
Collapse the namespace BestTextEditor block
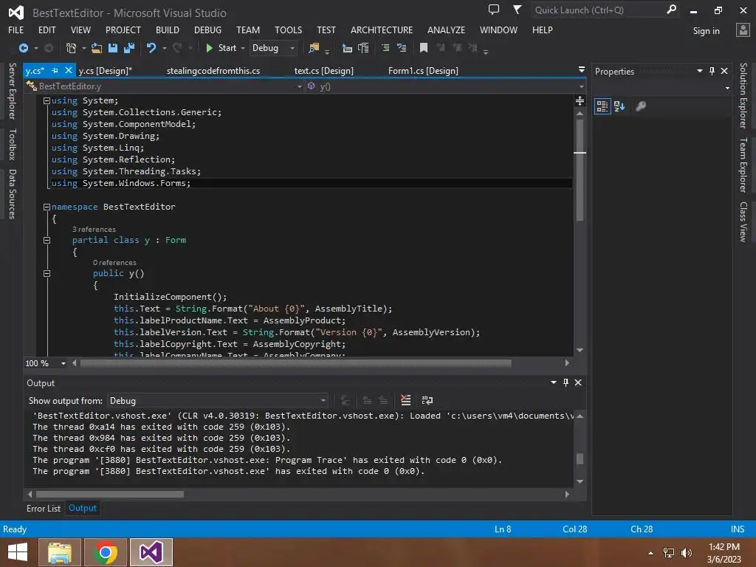[x=47, y=207]
